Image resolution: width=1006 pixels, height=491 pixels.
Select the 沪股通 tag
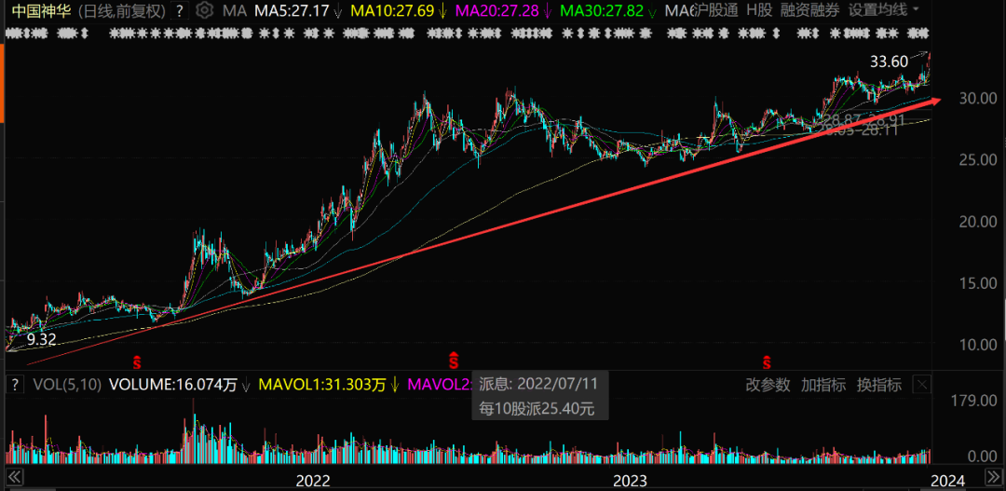click(716, 10)
